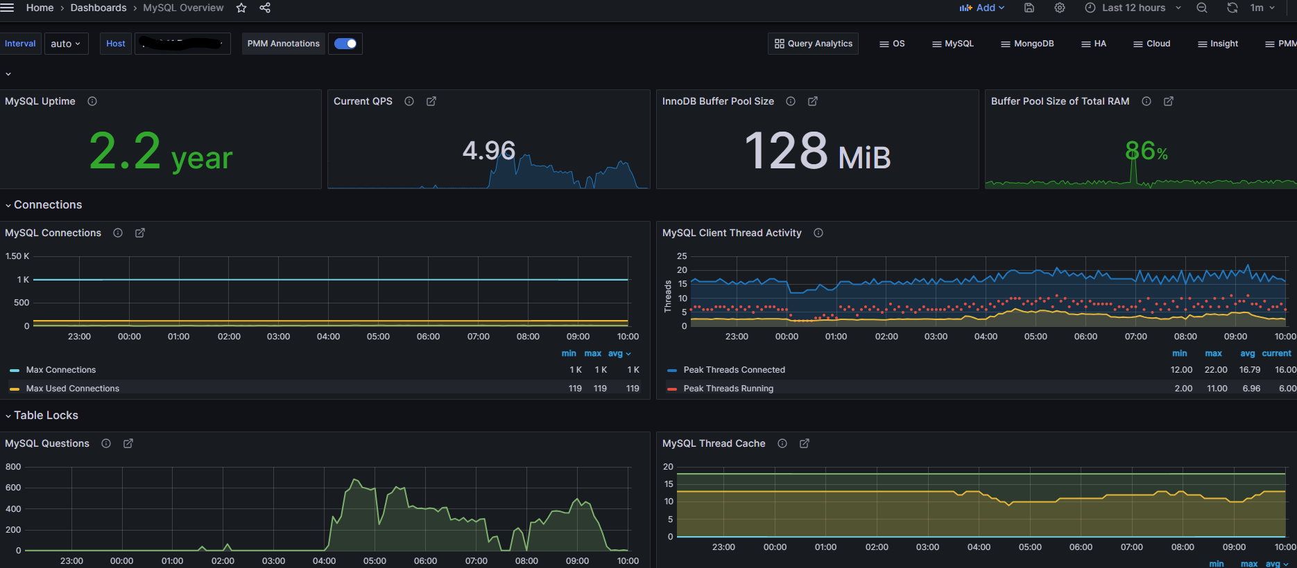Refresh the dashboard now

(x=1232, y=8)
